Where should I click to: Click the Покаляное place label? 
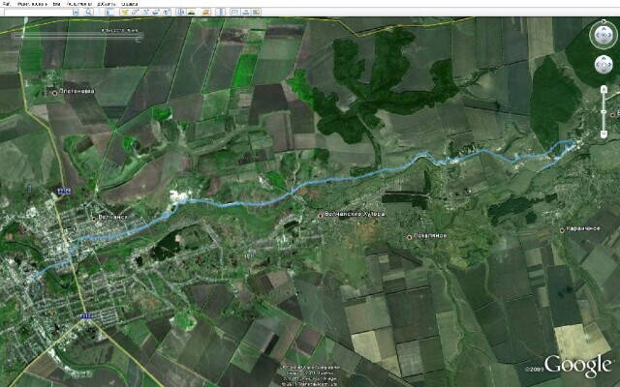pos(430,236)
